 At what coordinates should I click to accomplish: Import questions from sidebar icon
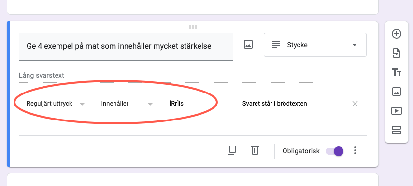click(x=397, y=53)
